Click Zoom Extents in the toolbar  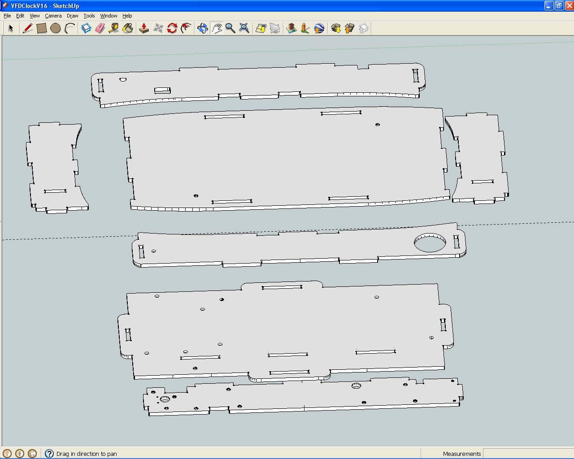[x=244, y=28]
